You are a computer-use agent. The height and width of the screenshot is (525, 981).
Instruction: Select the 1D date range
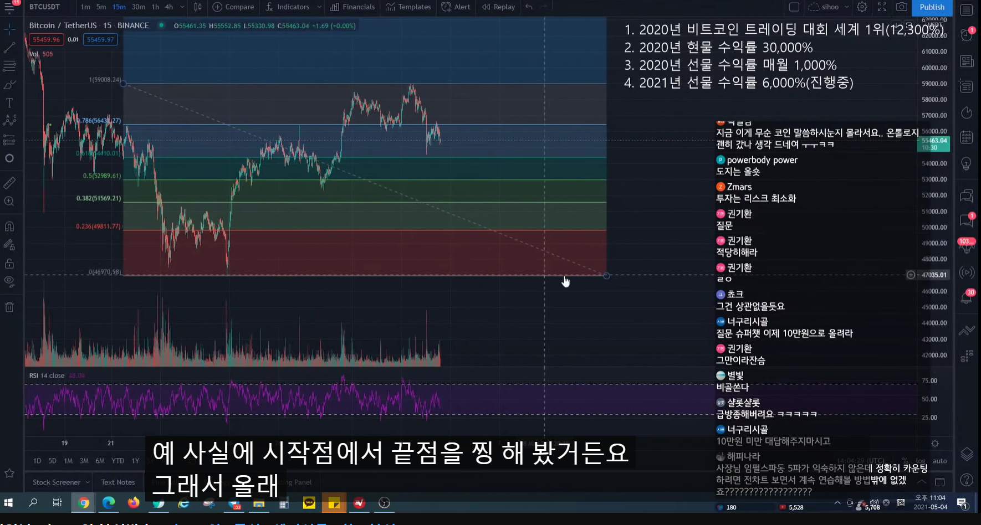coord(37,461)
